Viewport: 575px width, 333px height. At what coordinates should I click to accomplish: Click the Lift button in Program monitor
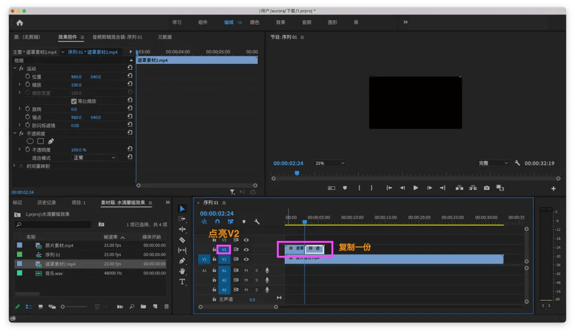459,188
